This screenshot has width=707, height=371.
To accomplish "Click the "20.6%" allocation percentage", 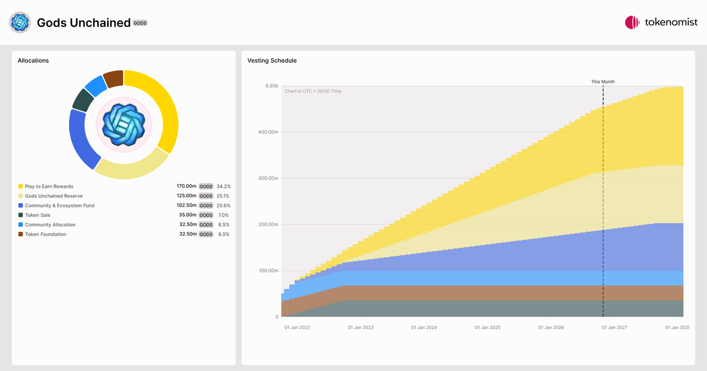I will coord(223,206).
